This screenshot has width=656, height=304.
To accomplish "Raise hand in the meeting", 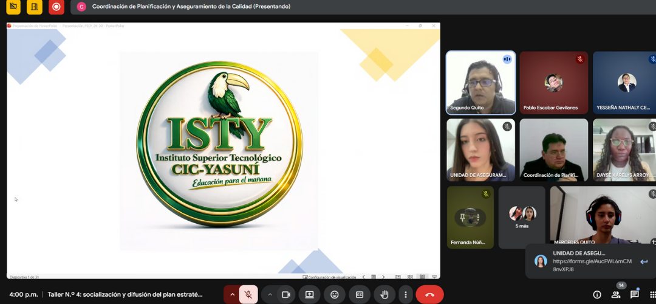I will (x=384, y=294).
